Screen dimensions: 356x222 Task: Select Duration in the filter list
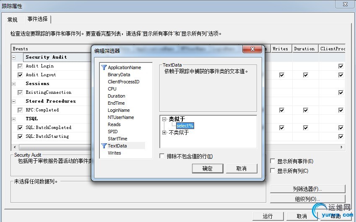pos(117,96)
